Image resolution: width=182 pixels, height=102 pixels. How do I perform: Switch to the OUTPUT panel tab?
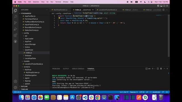(66, 69)
